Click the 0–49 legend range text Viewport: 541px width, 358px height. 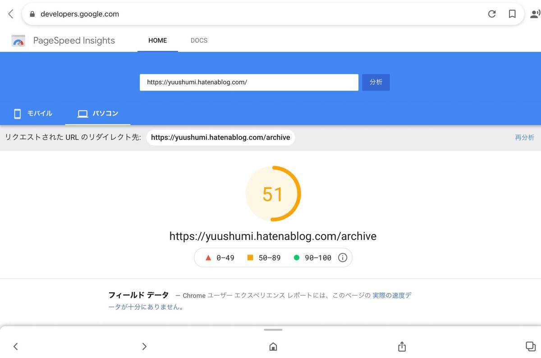(225, 258)
